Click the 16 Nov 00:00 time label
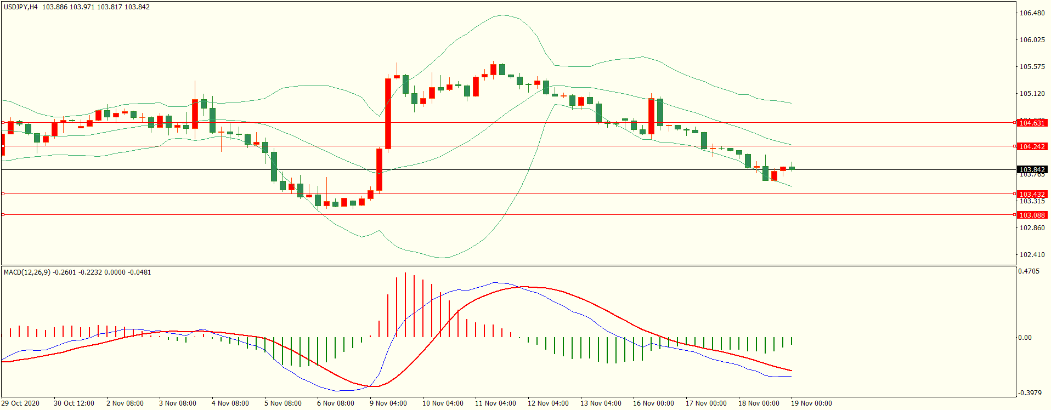 coord(653,403)
